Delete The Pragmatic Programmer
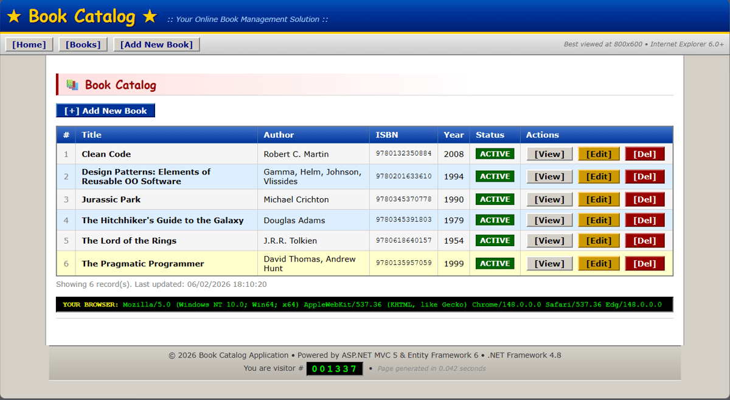The image size is (730, 400). click(645, 263)
